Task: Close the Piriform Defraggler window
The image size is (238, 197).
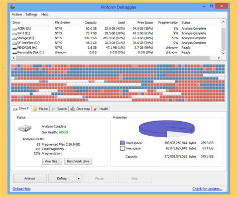Action: 221,6
